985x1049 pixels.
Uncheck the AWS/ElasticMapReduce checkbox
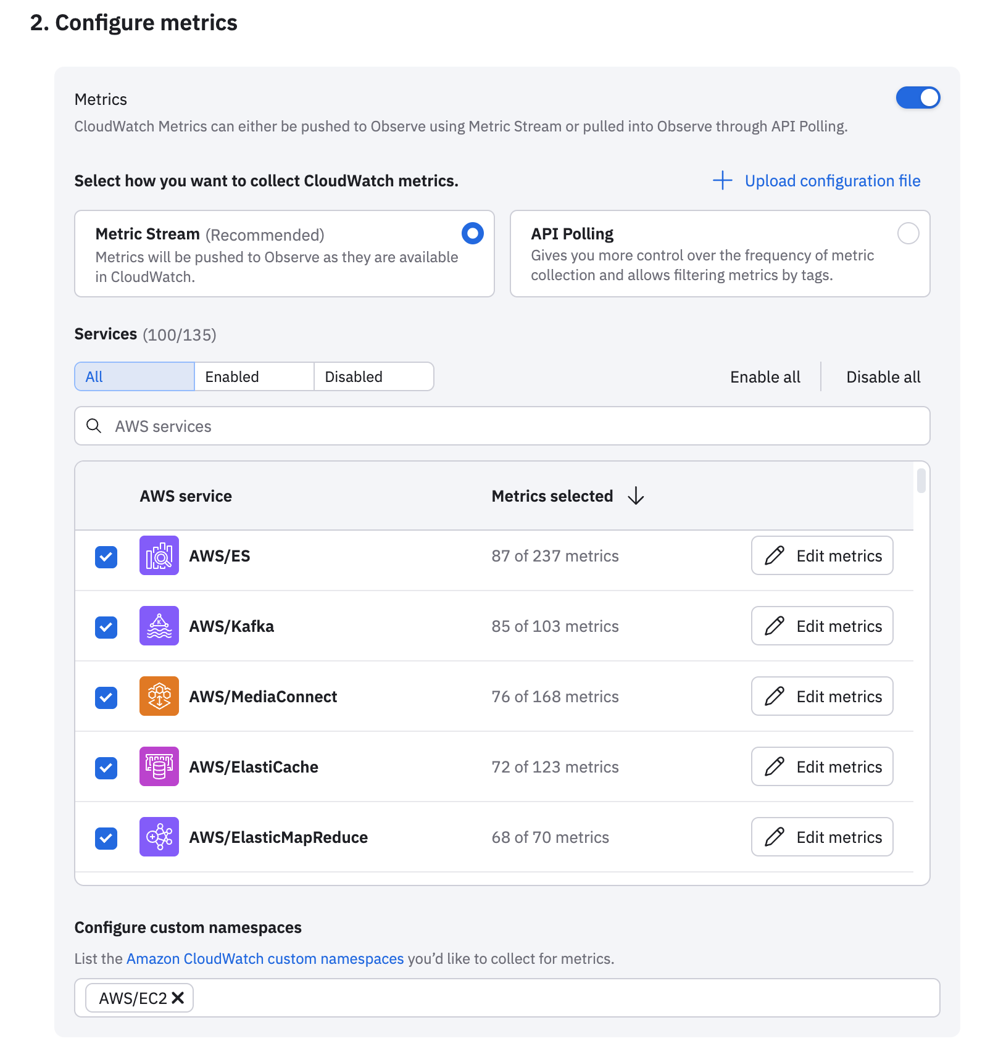click(x=106, y=838)
